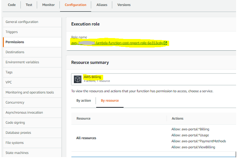The image size is (238, 159).
Task: Go to the Aliases tab
Action: point(102,5)
